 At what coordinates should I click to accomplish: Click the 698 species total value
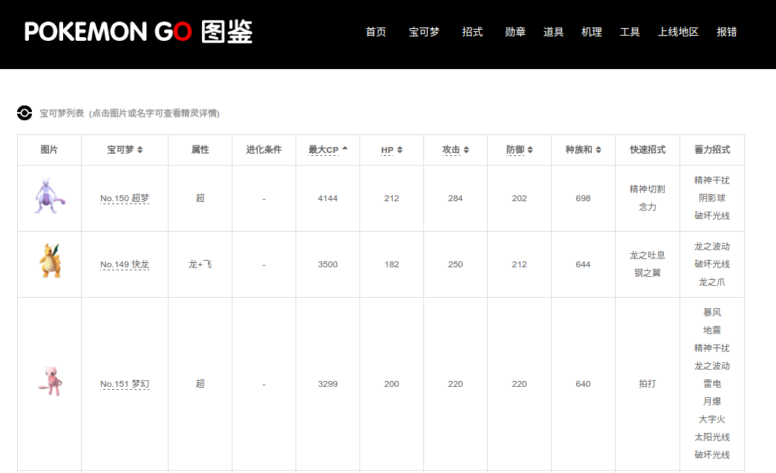point(583,198)
